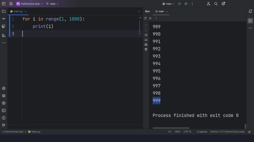
Task: Click the print(i) code line
Action: click(x=43, y=26)
